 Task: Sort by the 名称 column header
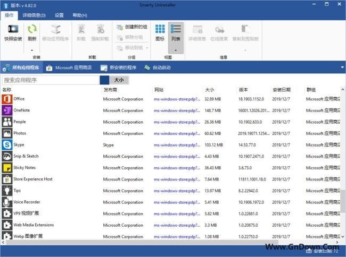click(7, 90)
